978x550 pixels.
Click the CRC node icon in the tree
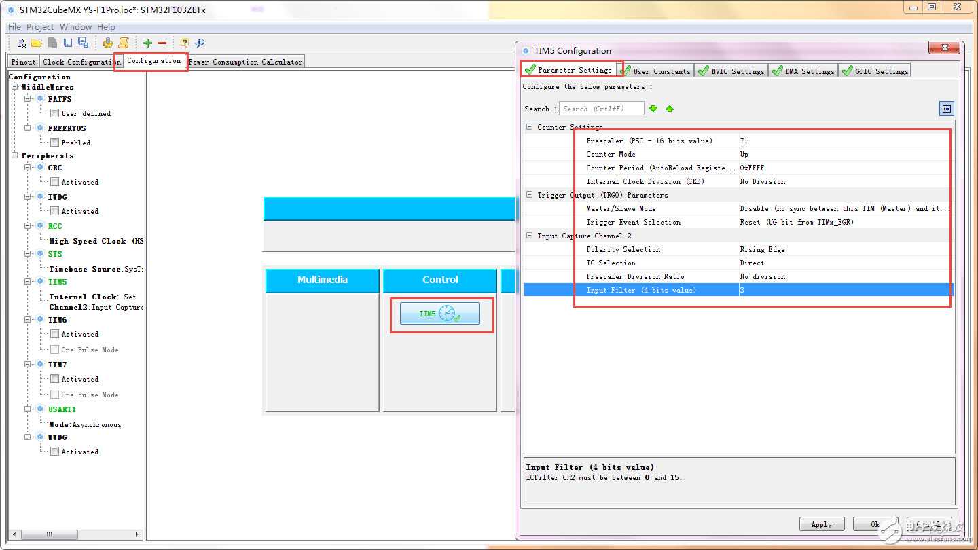40,168
